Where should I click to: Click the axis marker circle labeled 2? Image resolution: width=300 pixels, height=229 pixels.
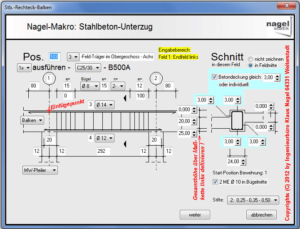pyautogui.click(x=156, y=78)
